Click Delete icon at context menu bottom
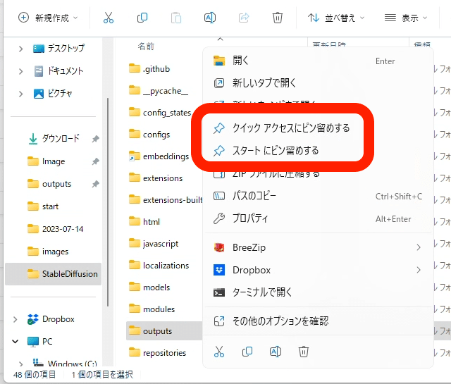 point(304,352)
